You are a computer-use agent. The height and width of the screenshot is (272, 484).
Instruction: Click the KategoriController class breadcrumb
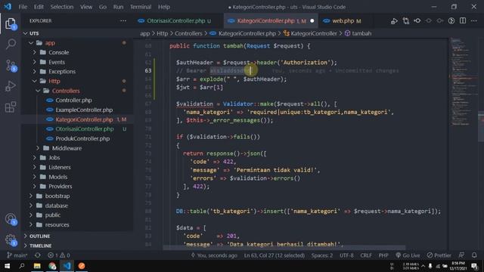pyautogui.click(x=314, y=33)
